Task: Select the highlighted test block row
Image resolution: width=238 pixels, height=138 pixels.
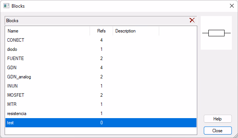Action: [x=101, y=123]
